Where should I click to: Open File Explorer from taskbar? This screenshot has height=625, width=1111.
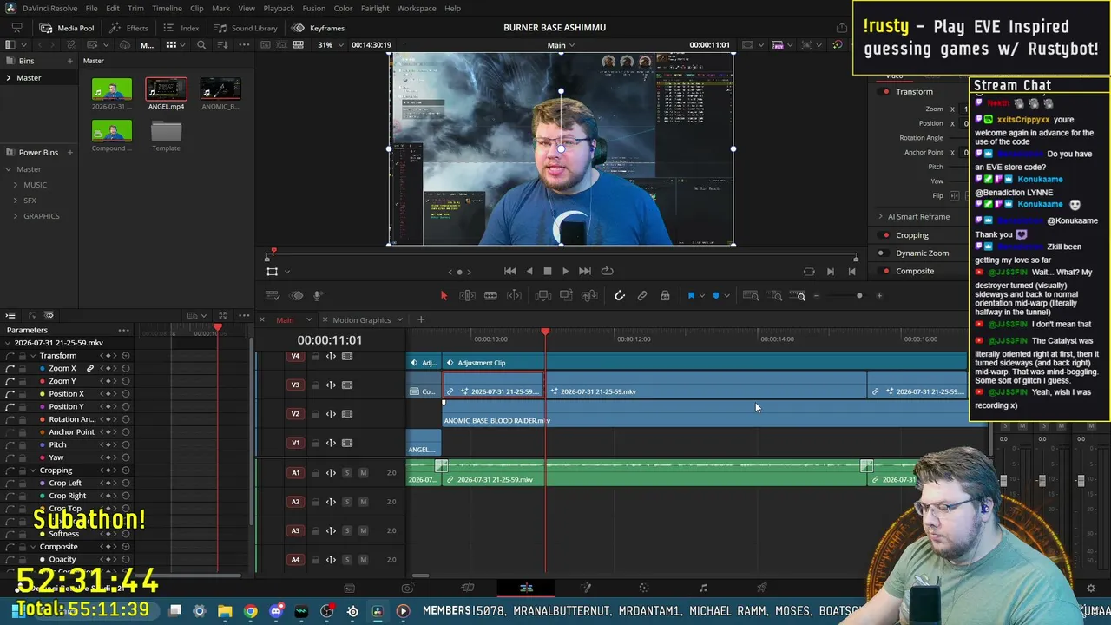[225, 611]
